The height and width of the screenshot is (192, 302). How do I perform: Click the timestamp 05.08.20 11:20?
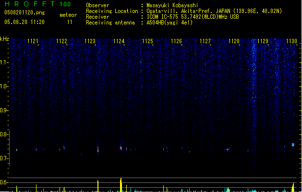(24, 22)
